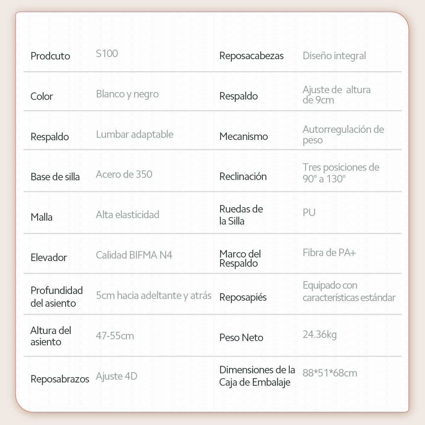Click the "Profundidad del asiento" label

pyautogui.click(x=56, y=297)
